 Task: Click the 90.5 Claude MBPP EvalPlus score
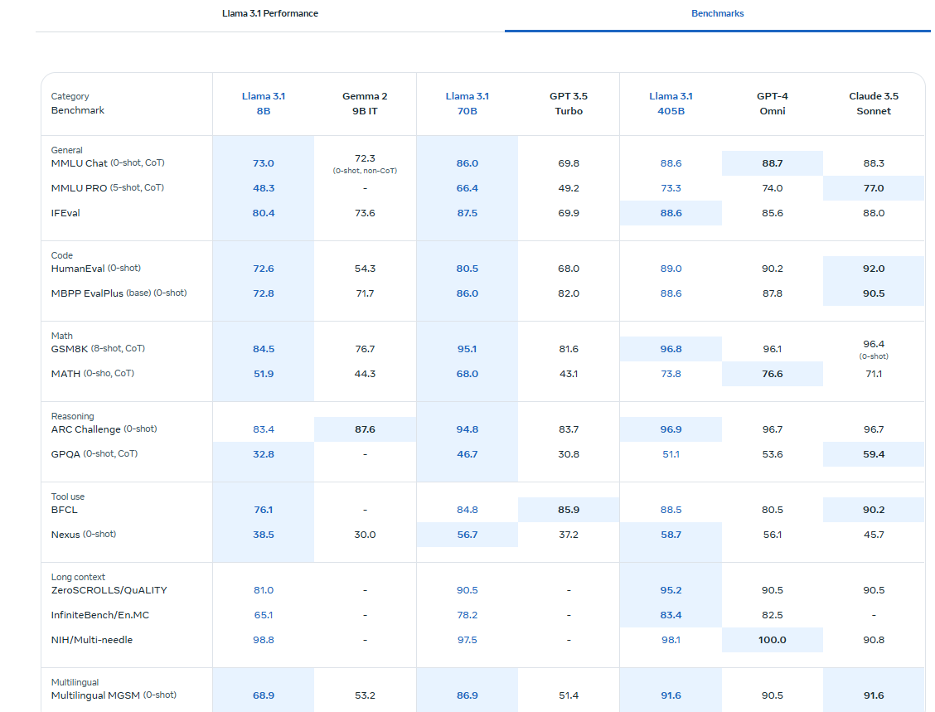pyautogui.click(x=874, y=294)
